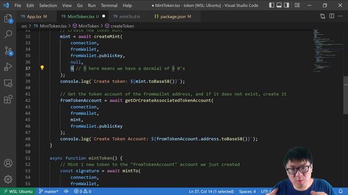The width and height of the screenshot is (348, 195).
Task: Open the File menu
Action: coord(18,5)
